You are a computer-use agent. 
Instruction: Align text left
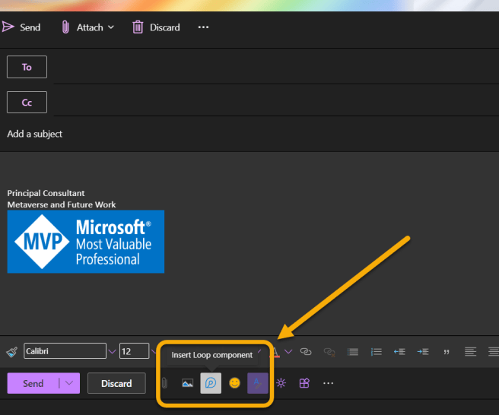pyautogui.click(x=470, y=352)
